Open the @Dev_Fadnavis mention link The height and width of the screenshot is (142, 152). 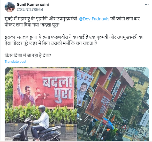pos(94,19)
